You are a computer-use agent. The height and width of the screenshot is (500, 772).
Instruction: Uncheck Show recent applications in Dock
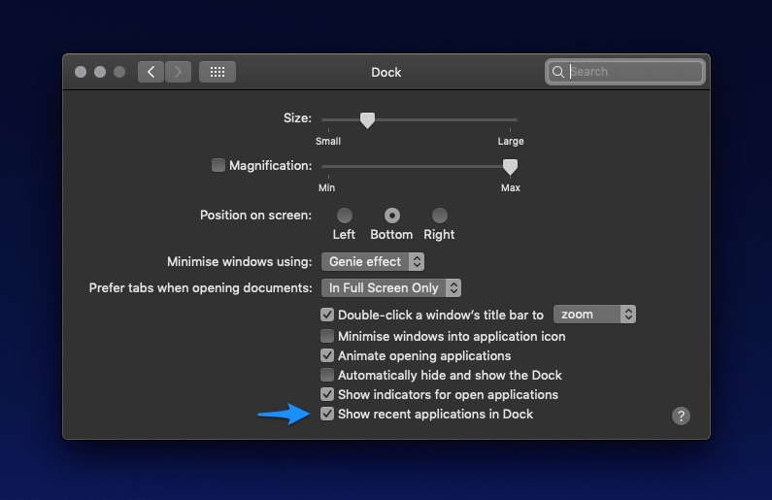pos(327,414)
